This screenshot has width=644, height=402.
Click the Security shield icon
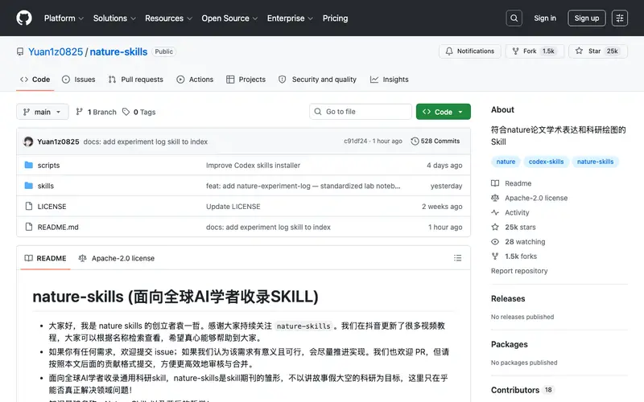pos(283,80)
